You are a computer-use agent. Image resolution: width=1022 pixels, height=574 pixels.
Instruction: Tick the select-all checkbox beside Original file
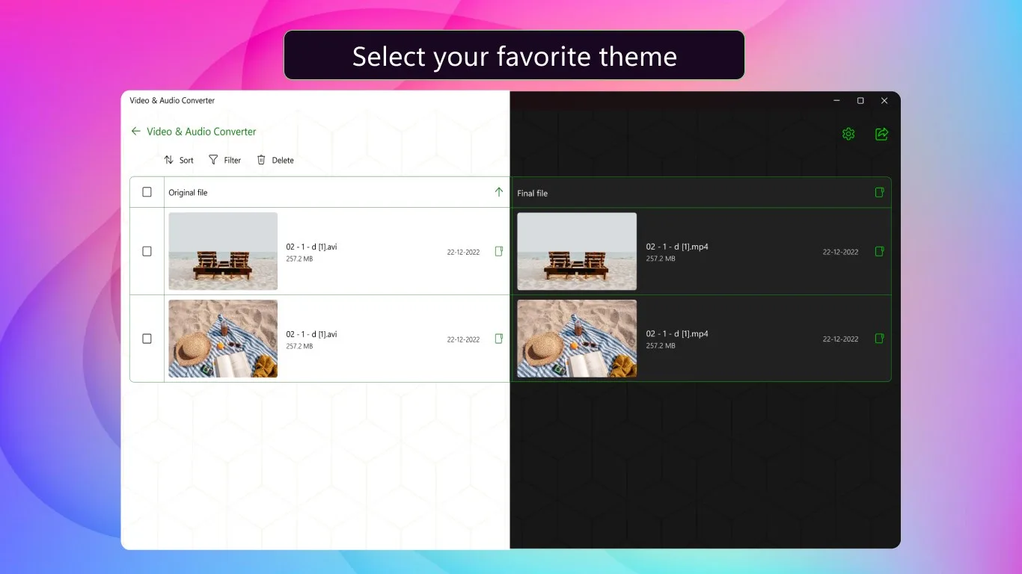147,192
